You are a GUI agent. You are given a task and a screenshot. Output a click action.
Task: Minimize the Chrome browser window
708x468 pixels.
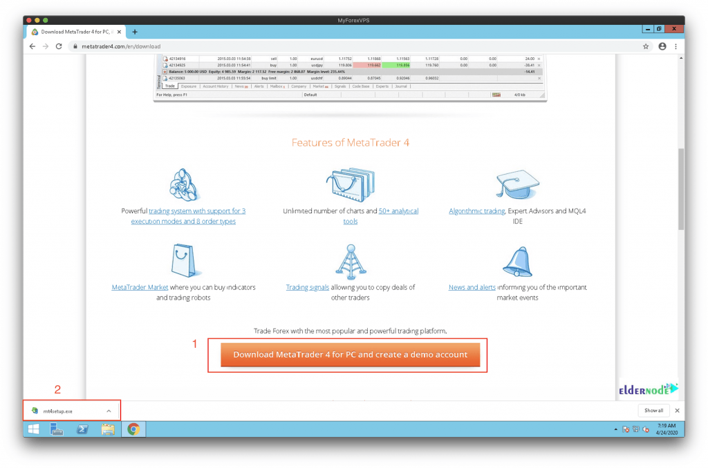pyautogui.click(x=648, y=29)
